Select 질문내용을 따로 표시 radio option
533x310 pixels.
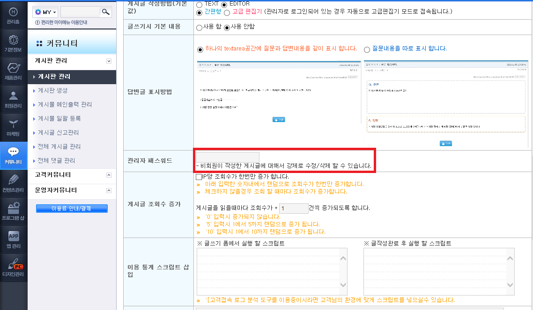point(367,50)
